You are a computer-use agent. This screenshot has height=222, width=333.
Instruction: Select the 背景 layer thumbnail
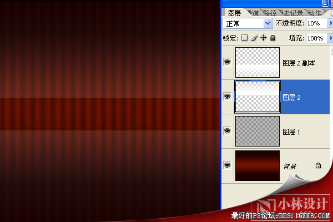click(258, 166)
